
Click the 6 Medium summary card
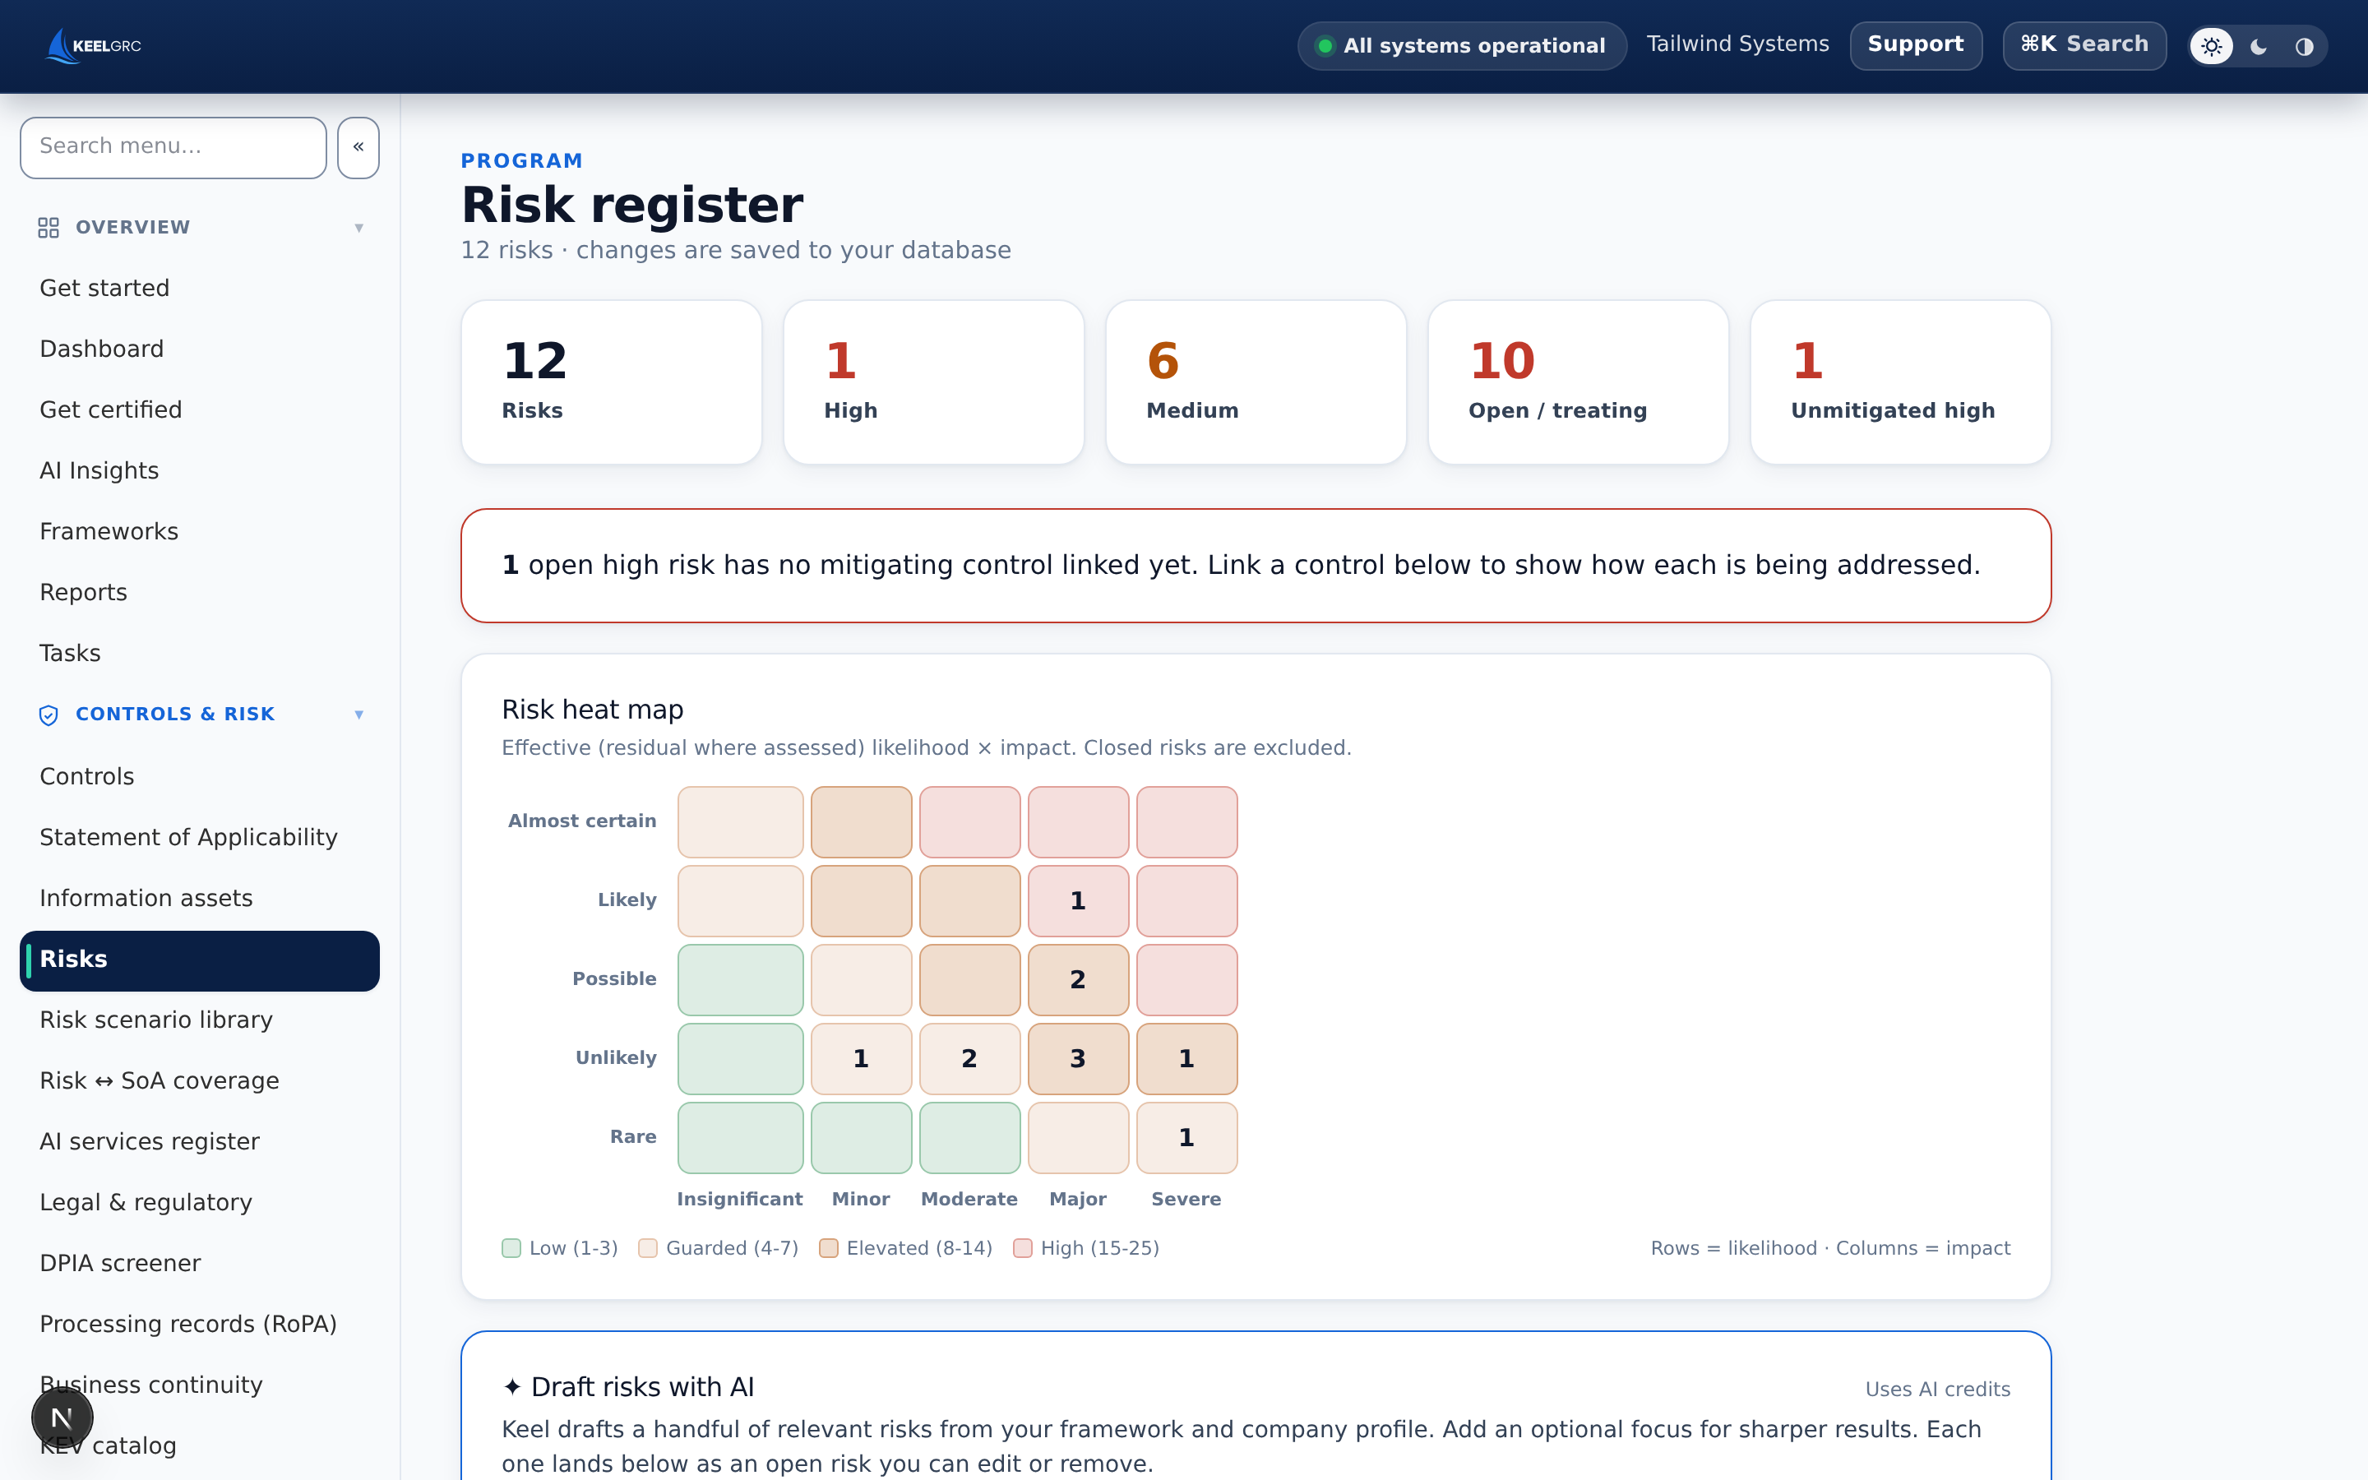(1256, 382)
